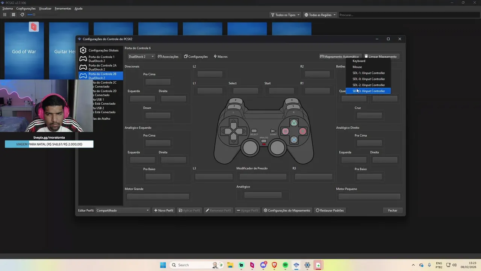Click the Cruz binding box
This screenshot has height=271, width=481.
(369, 115)
